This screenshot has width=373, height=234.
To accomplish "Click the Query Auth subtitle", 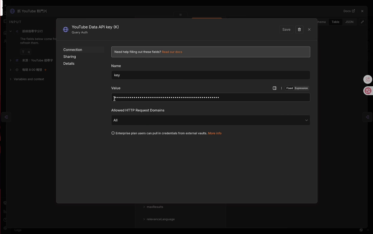I will tap(80, 32).
